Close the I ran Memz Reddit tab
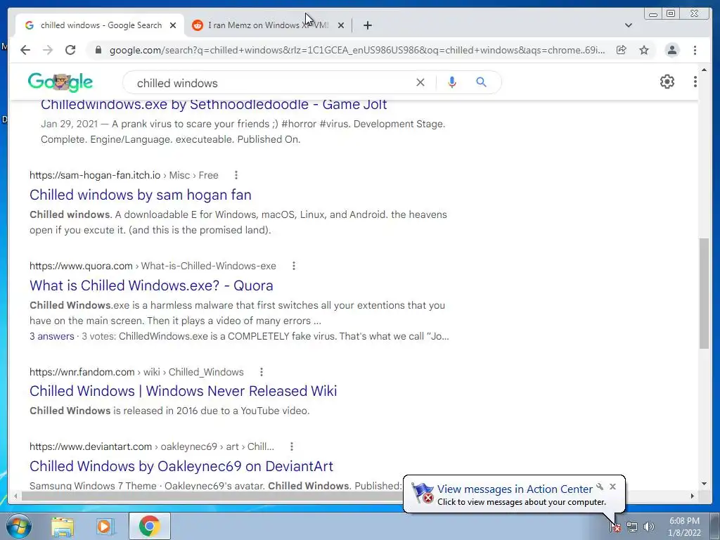 [x=341, y=25]
